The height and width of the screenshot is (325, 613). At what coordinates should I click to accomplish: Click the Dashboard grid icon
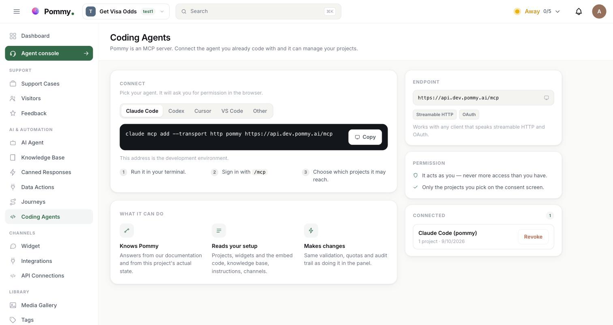pos(13,36)
